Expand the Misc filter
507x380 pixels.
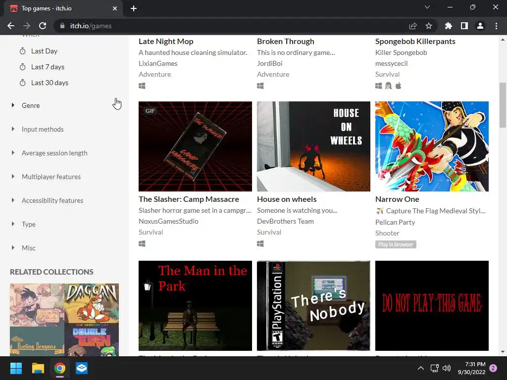(28, 248)
